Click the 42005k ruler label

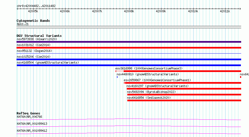click(x=33, y=11)
